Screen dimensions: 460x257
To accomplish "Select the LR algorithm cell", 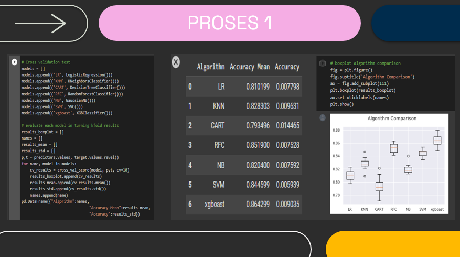I will point(221,87).
